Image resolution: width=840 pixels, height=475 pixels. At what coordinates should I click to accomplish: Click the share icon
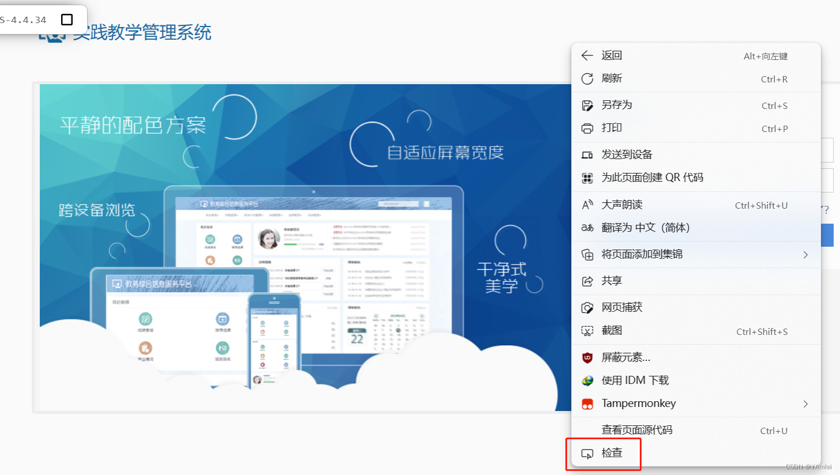[x=587, y=281]
